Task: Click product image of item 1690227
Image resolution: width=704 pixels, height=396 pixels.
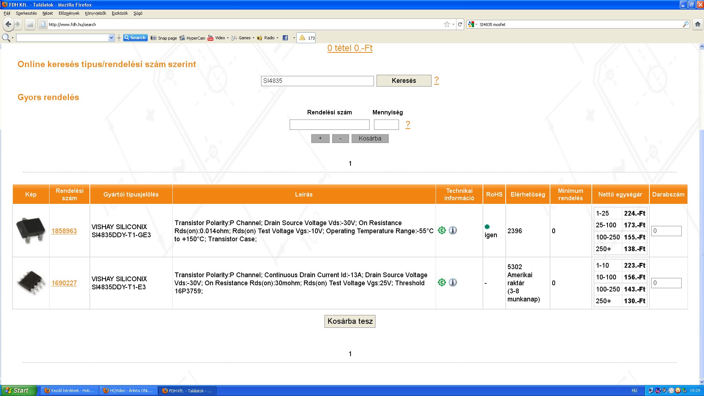Action: [31, 282]
